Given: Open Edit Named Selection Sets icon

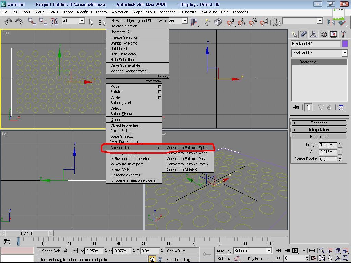Looking at the screenshot, I should pos(277,22).
